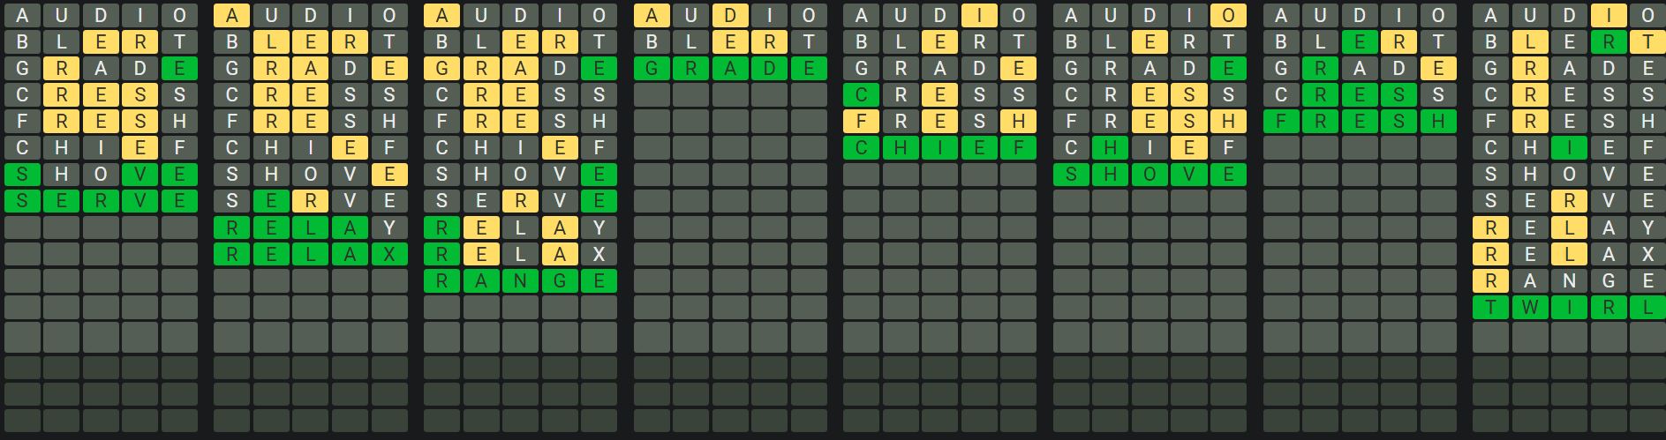The image size is (1666, 440).
Task: Select green H in sixth board's CHIEF row
Action: coord(1111,148)
